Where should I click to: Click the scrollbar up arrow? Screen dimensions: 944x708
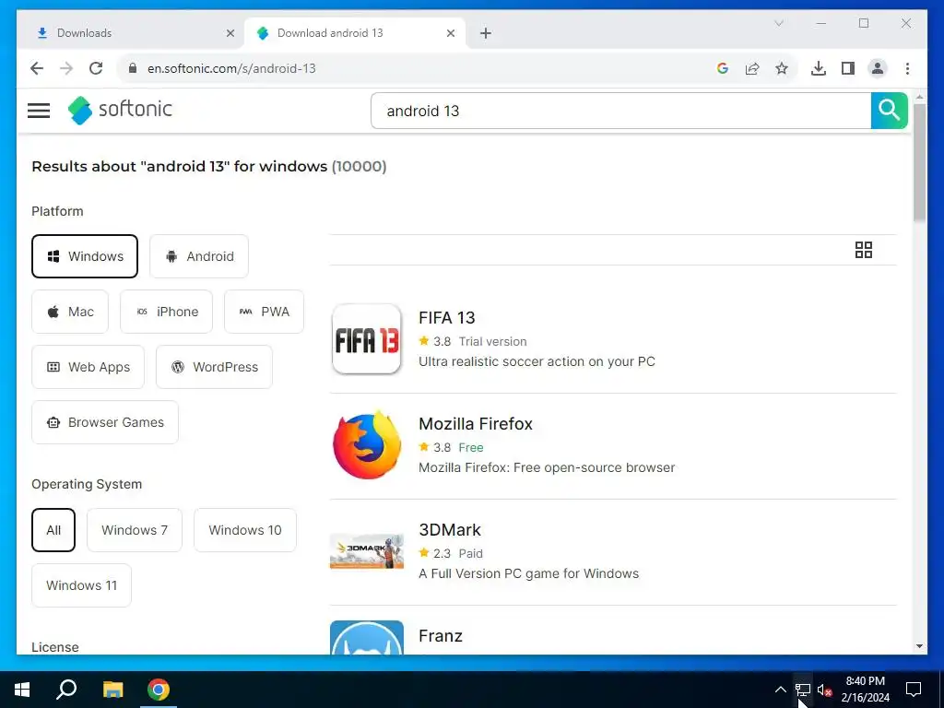tap(919, 97)
